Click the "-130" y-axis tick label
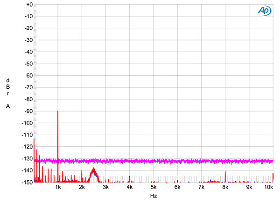The height and width of the screenshot is (203, 280). [x=25, y=158]
